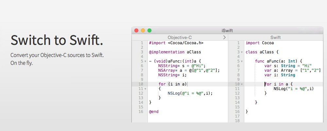The width and height of the screenshot is (327, 131).
Task: Click the '@end' line
Action: pyautogui.click(x=154, y=112)
